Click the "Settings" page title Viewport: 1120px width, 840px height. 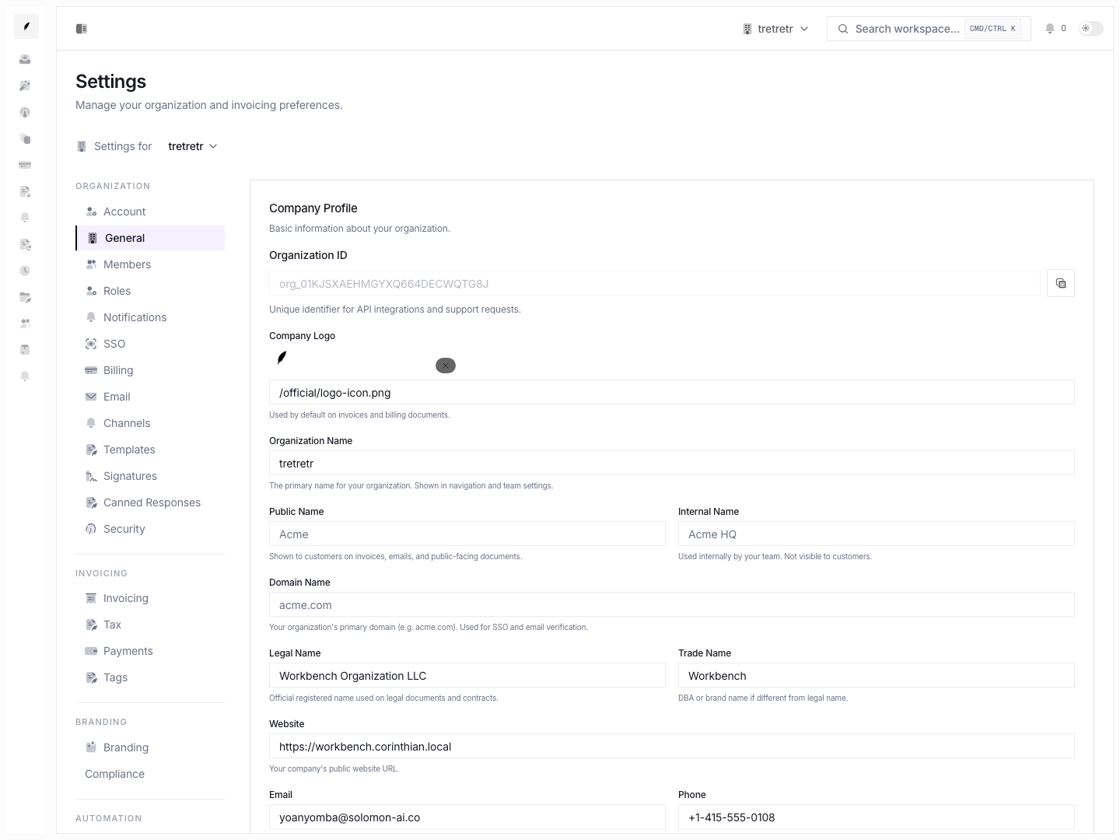click(x=110, y=82)
